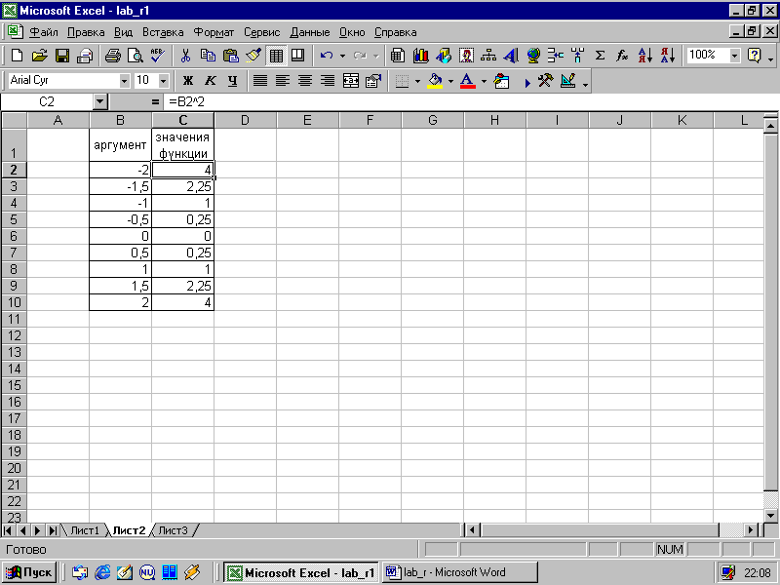Switch to Лист1 sheet tab
Image resolution: width=780 pixels, height=585 pixels.
85,530
